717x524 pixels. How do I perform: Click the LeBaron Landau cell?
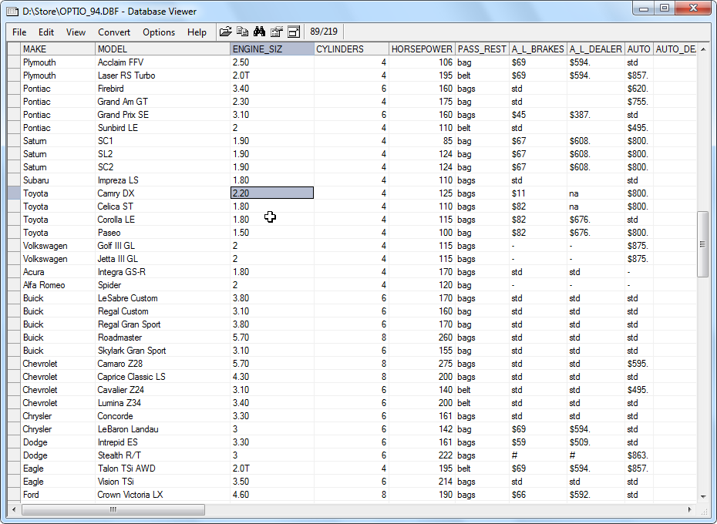click(163, 429)
